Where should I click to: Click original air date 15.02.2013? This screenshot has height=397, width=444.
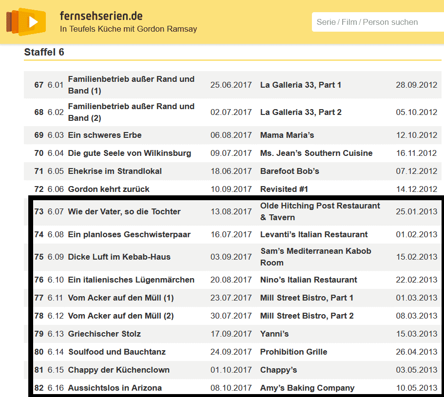pos(417,257)
